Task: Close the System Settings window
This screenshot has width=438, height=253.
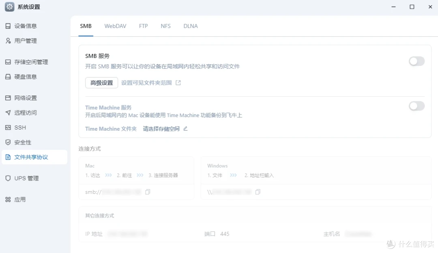Action: (430, 7)
